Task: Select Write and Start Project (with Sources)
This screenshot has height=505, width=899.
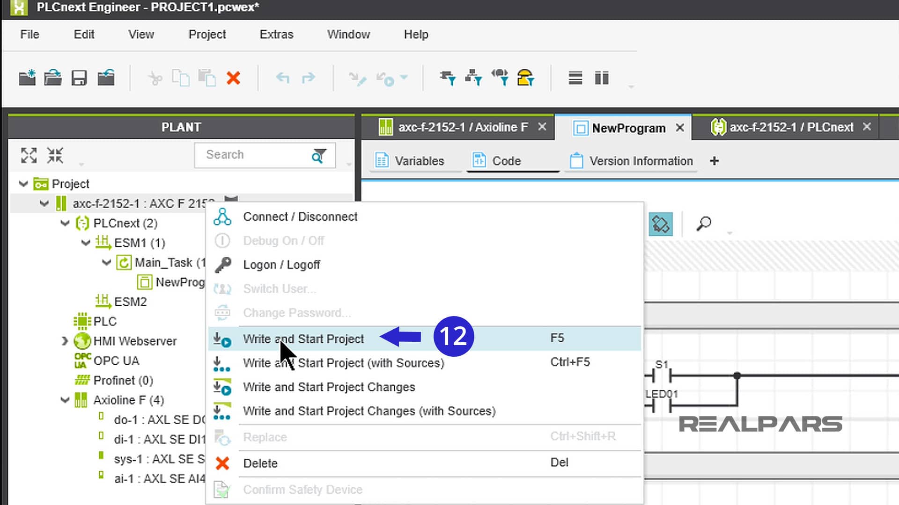Action: click(x=425, y=363)
